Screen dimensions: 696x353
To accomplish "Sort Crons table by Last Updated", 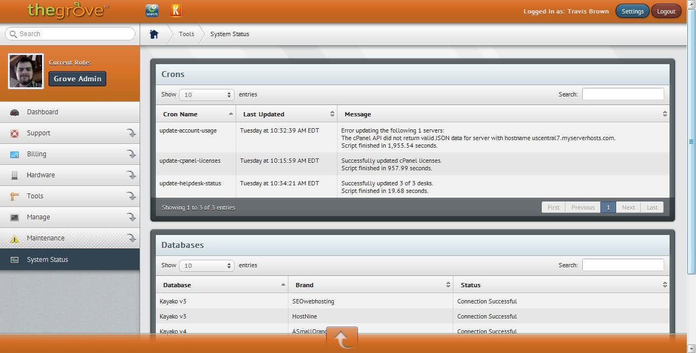I will [x=286, y=114].
